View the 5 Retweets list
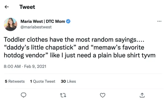This screenshot has height=101, width=166. (15, 81)
